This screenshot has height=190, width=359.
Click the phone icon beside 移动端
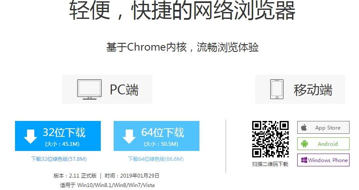coord(277,89)
